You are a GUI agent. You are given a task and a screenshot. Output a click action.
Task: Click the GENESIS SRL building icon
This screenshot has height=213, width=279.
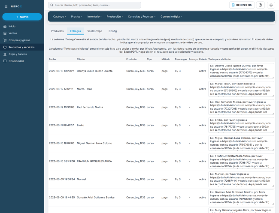233,5
